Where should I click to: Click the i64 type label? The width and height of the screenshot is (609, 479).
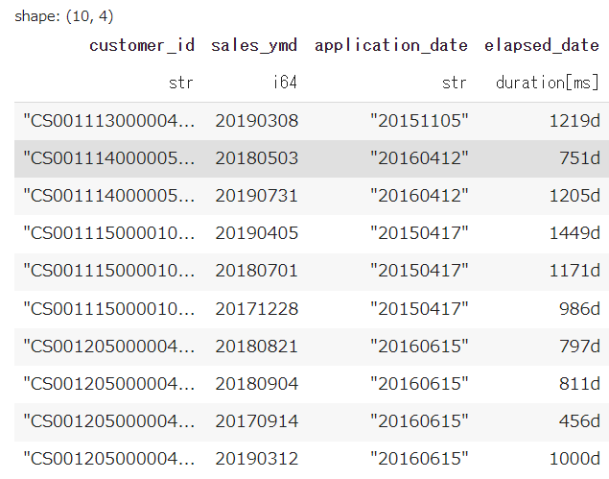(285, 83)
